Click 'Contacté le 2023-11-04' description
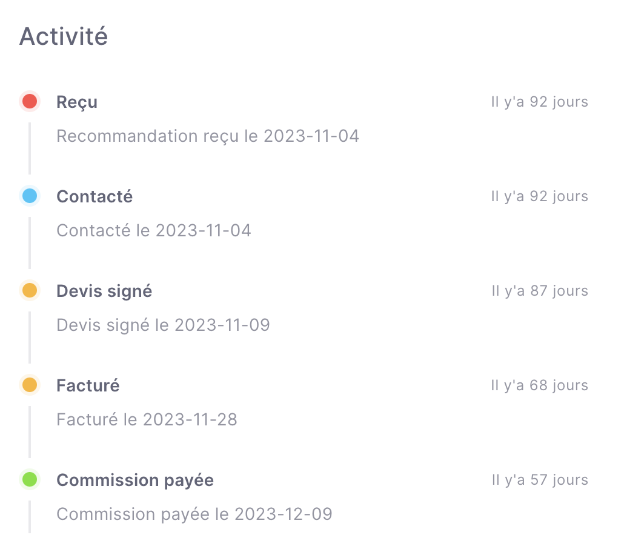Viewport: 624px width, 549px height. (154, 230)
